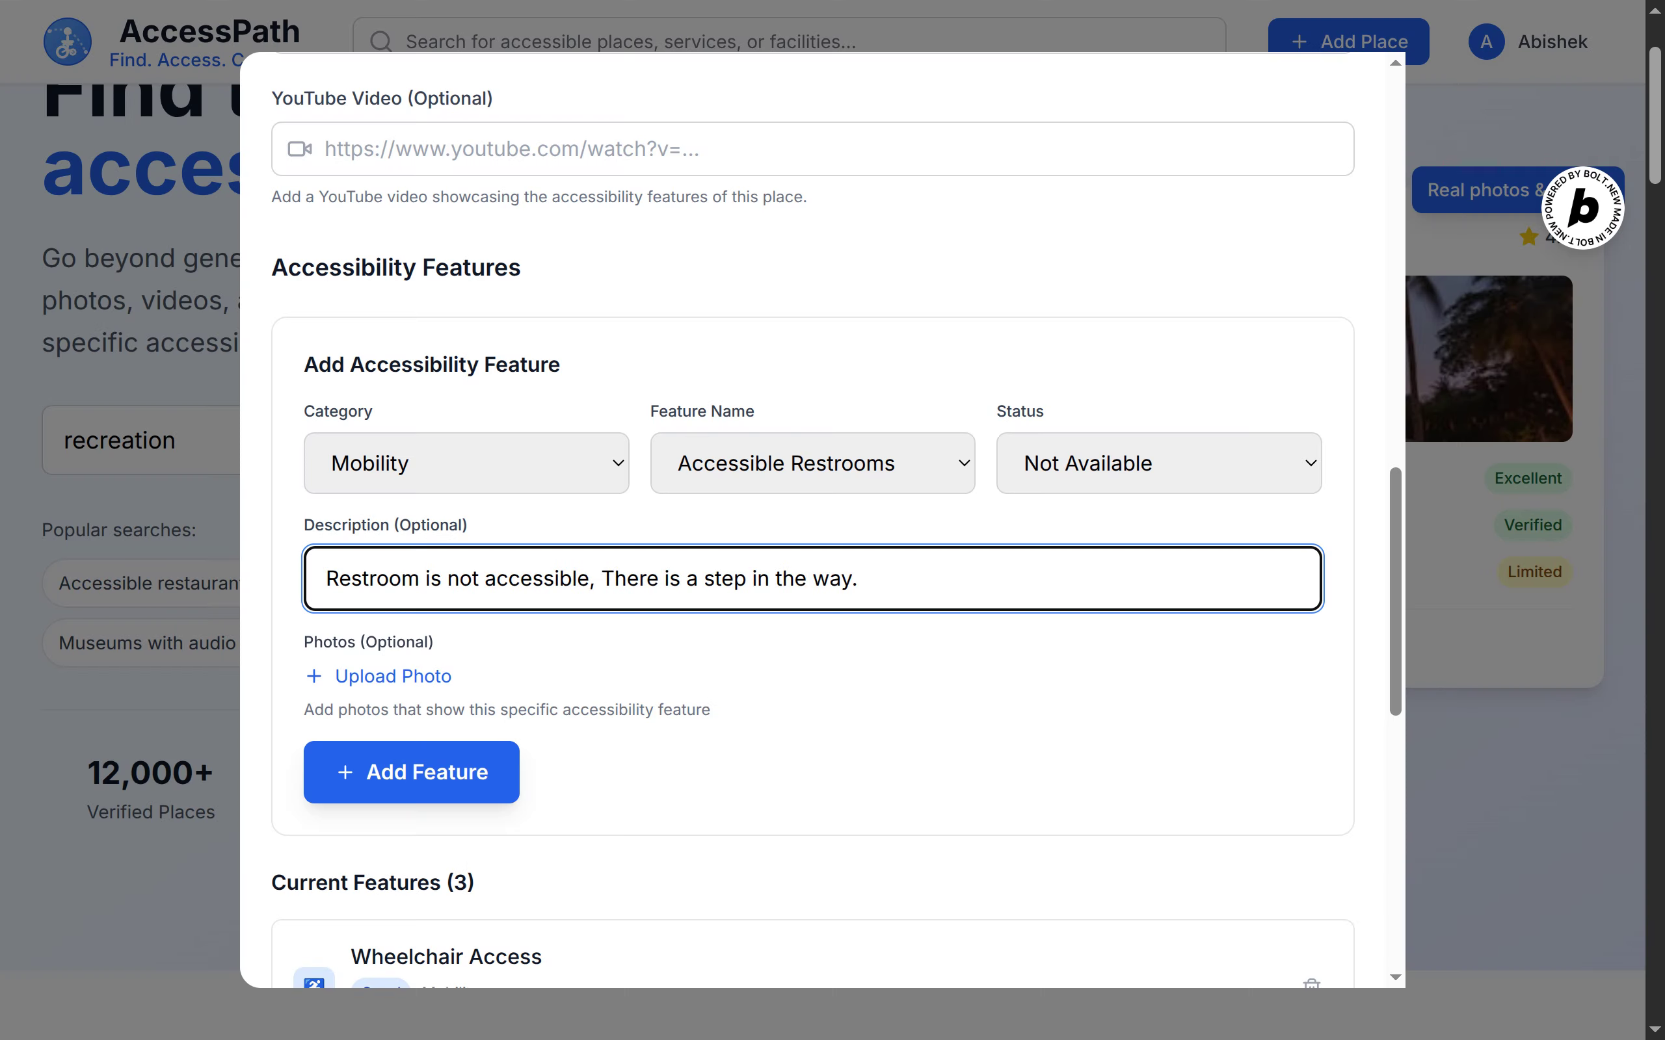This screenshot has width=1665, height=1040.
Task: Open the Feature Name dropdown
Action: coord(812,463)
